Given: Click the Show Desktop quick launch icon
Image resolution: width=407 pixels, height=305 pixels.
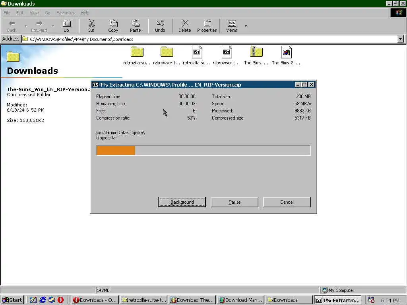Looking at the screenshot, I should click(x=33, y=300).
